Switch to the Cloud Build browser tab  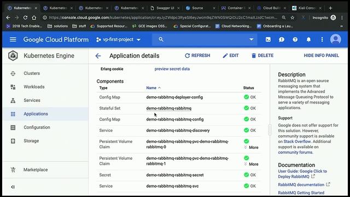coord(271,8)
